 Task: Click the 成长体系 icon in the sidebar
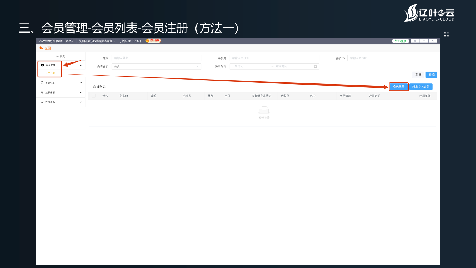[x=42, y=93]
